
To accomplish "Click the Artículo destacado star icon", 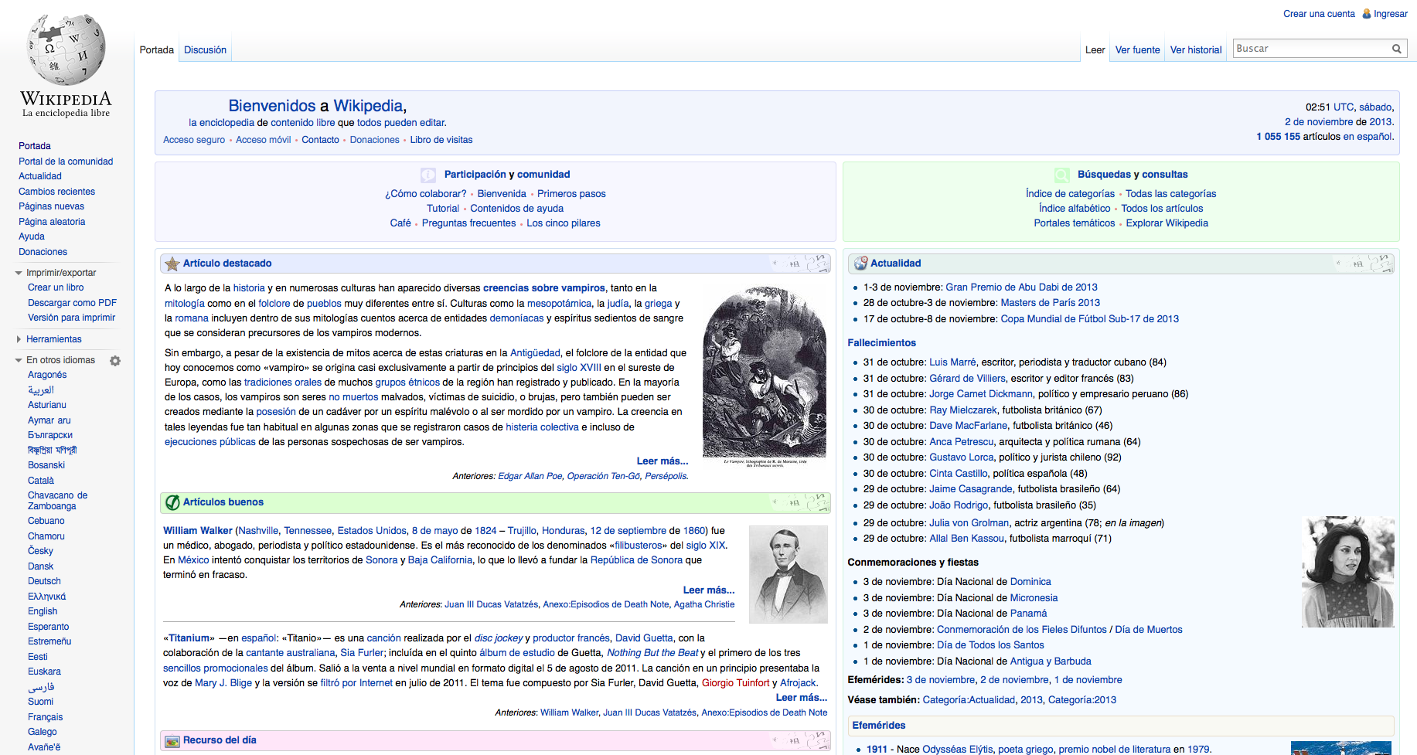I will pos(172,264).
